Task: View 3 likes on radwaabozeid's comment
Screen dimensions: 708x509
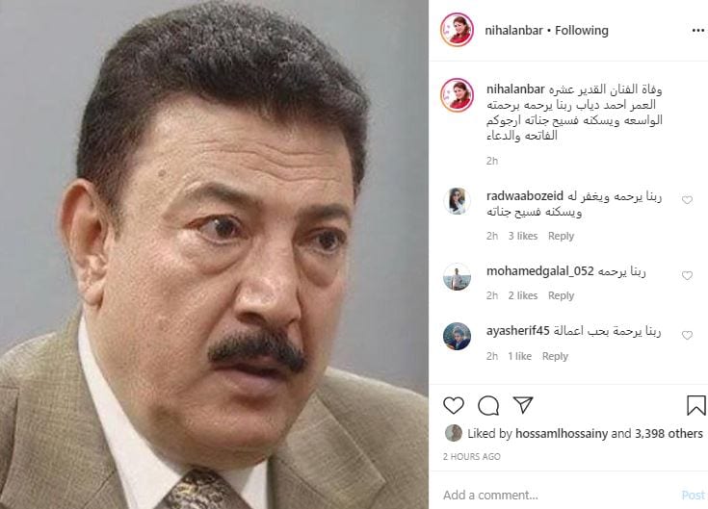Action: [x=523, y=236]
